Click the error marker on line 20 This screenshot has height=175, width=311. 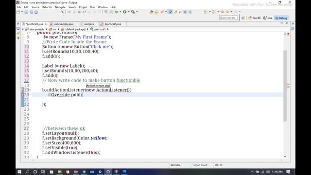[x=23, y=95]
